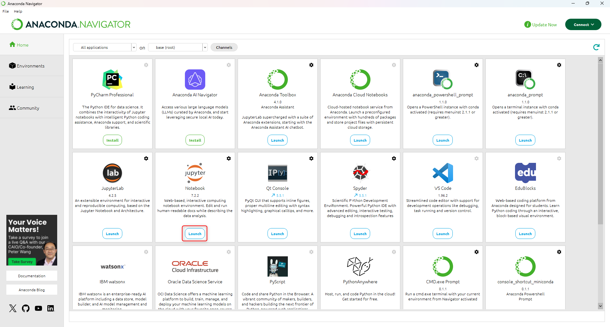Open settings gear for Anaconda AI Navigator
The image size is (610, 327).
(x=229, y=65)
